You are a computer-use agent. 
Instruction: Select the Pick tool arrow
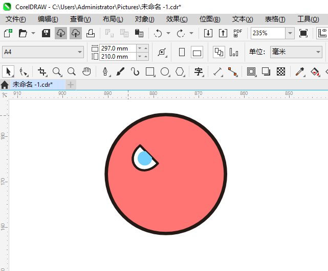[8, 71]
